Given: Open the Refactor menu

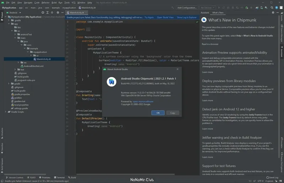Looking at the screenshot, I should pos(45,3).
